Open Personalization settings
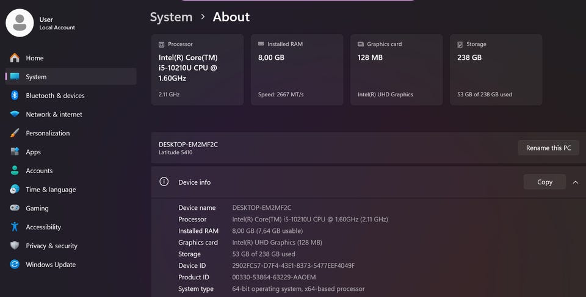The height and width of the screenshot is (297, 586). 71,132
